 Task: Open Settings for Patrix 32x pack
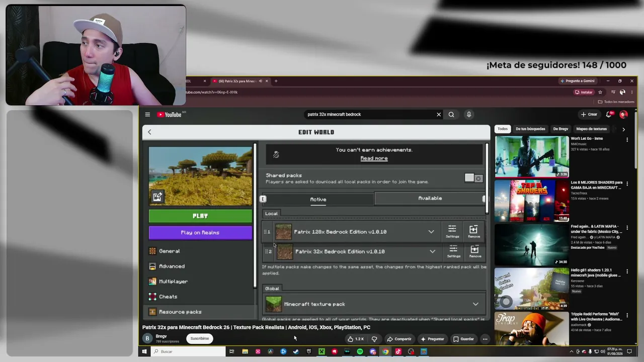453,251
